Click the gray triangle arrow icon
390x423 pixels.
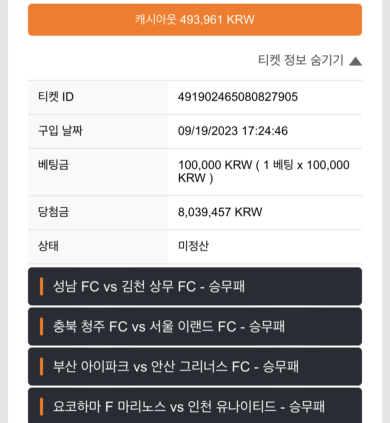tap(355, 61)
